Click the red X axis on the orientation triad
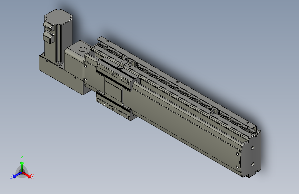 [x=27, y=175]
